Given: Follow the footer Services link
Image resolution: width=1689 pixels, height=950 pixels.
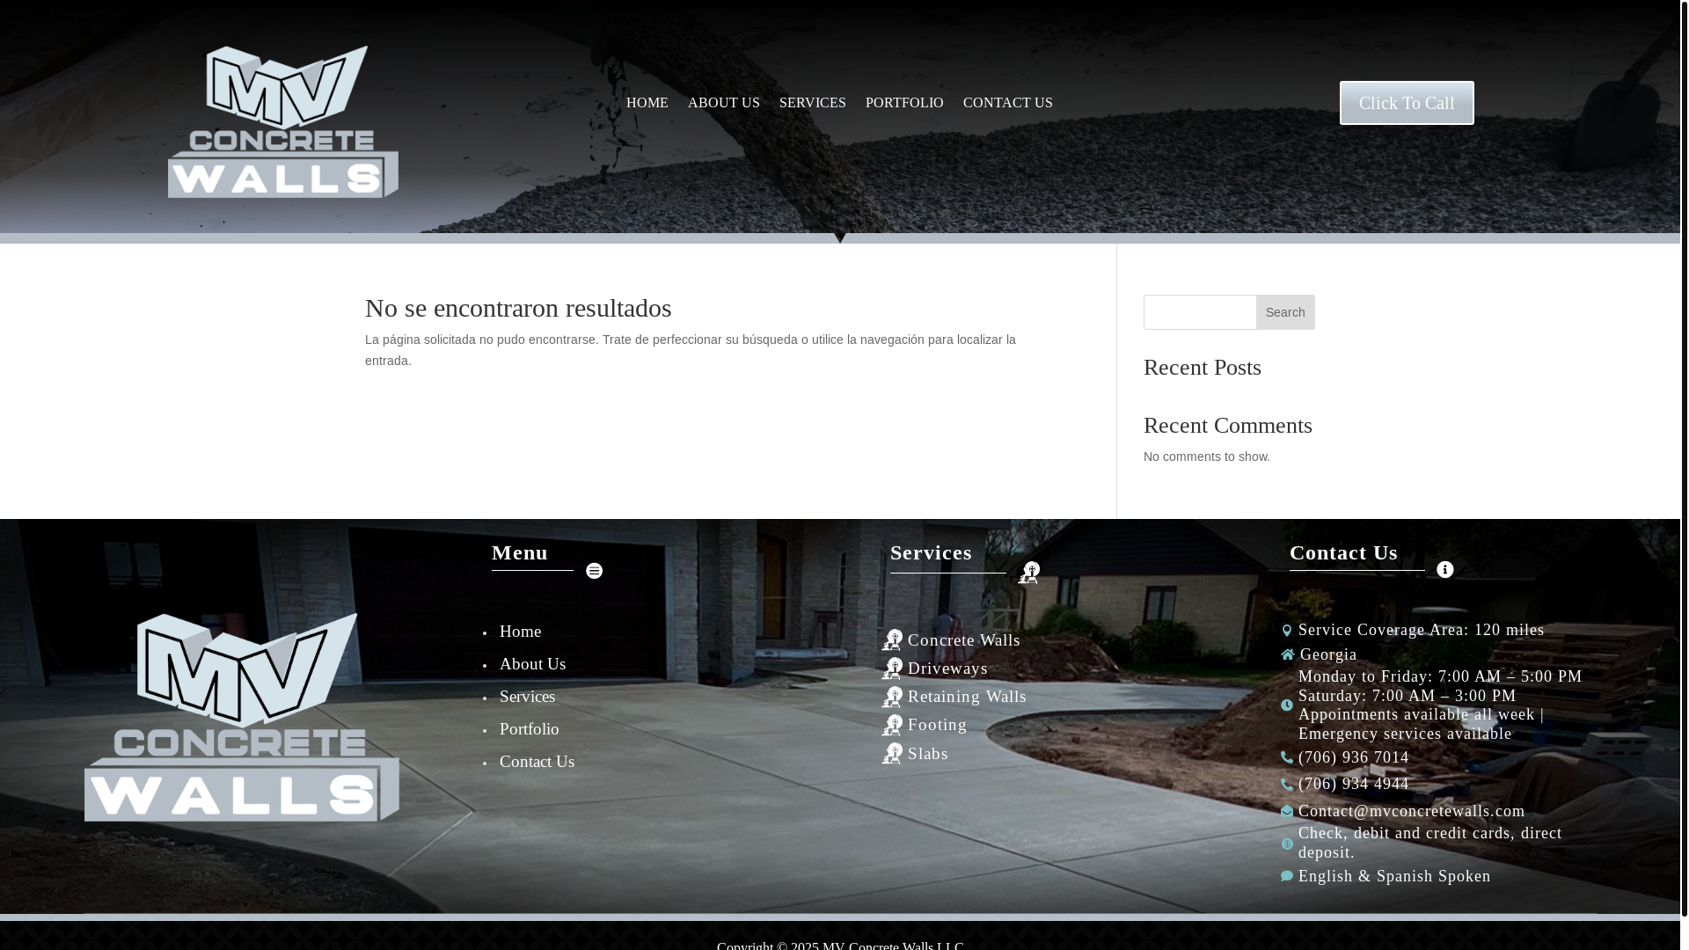Looking at the screenshot, I should 528,697.
